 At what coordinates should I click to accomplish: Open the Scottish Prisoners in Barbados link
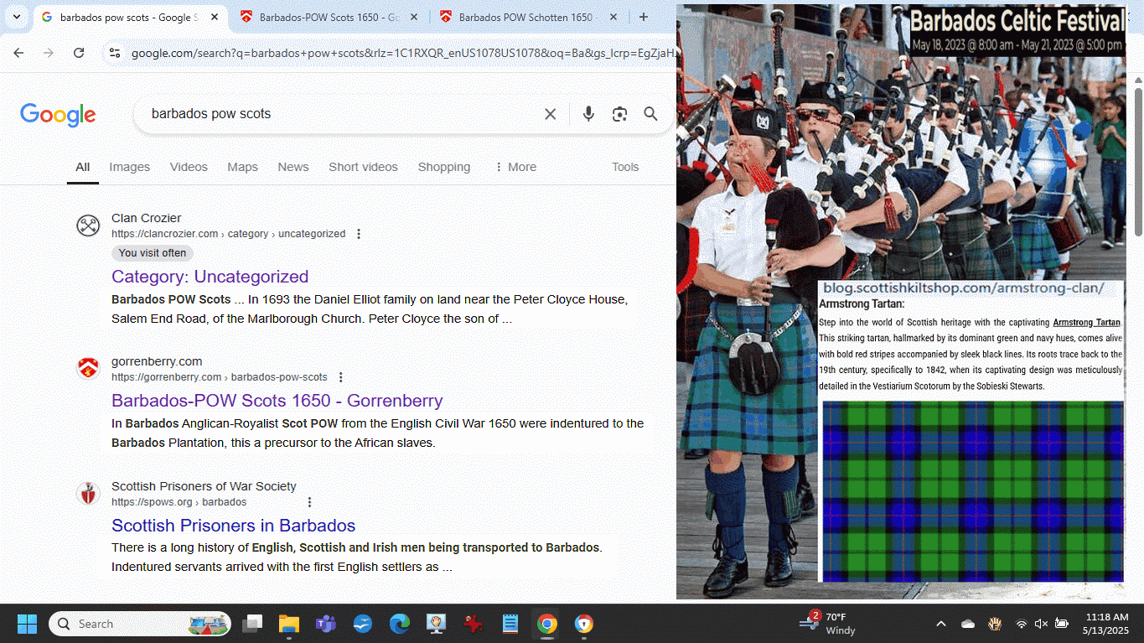[233, 526]
